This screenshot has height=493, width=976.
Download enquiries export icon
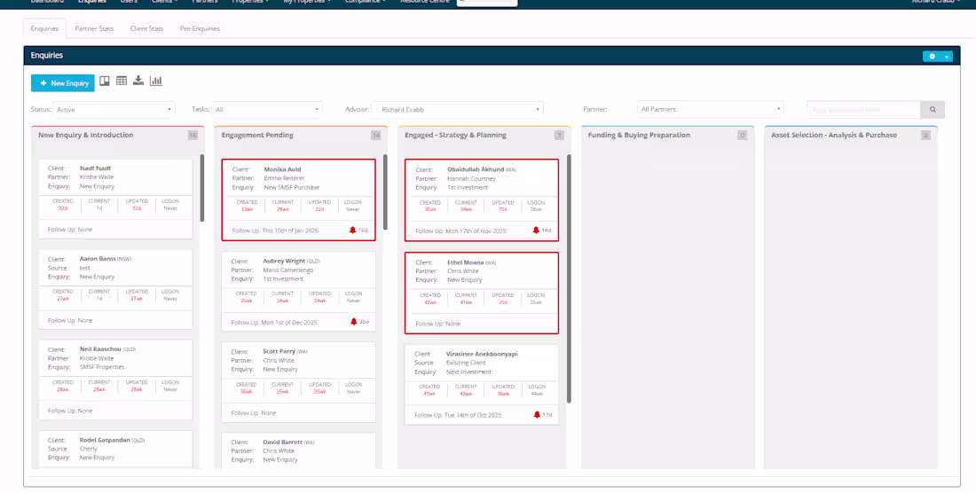tap(138, 81)
